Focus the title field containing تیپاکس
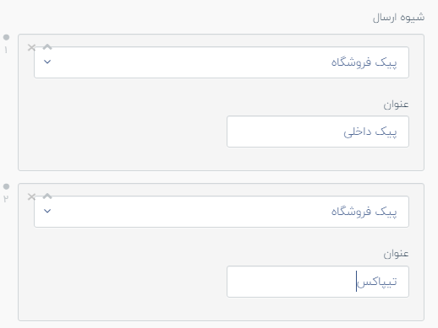 318,282
